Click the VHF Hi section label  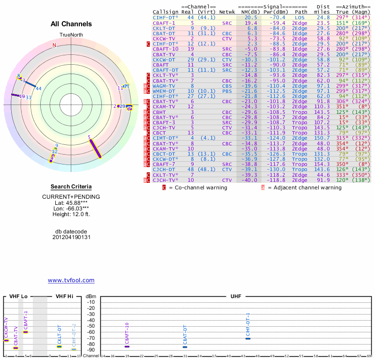coord(65,297)
